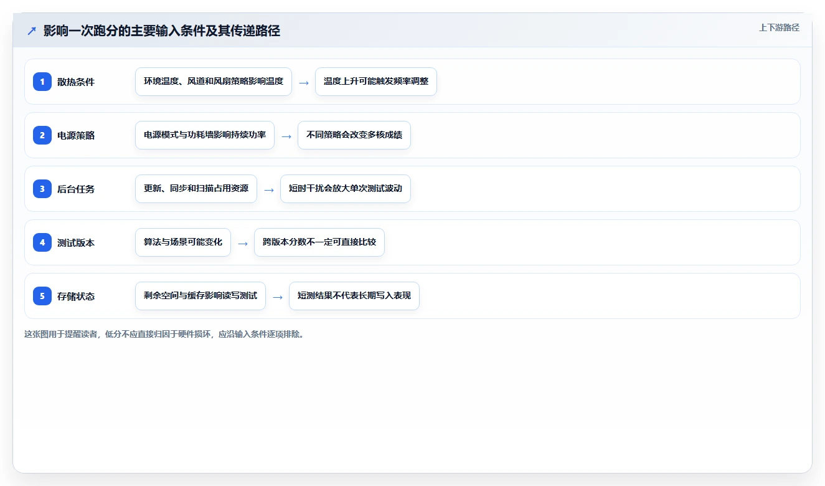Screen dimensions: 825x486
Task: Select the 散热条件 row label
Action: pos(76,82)
